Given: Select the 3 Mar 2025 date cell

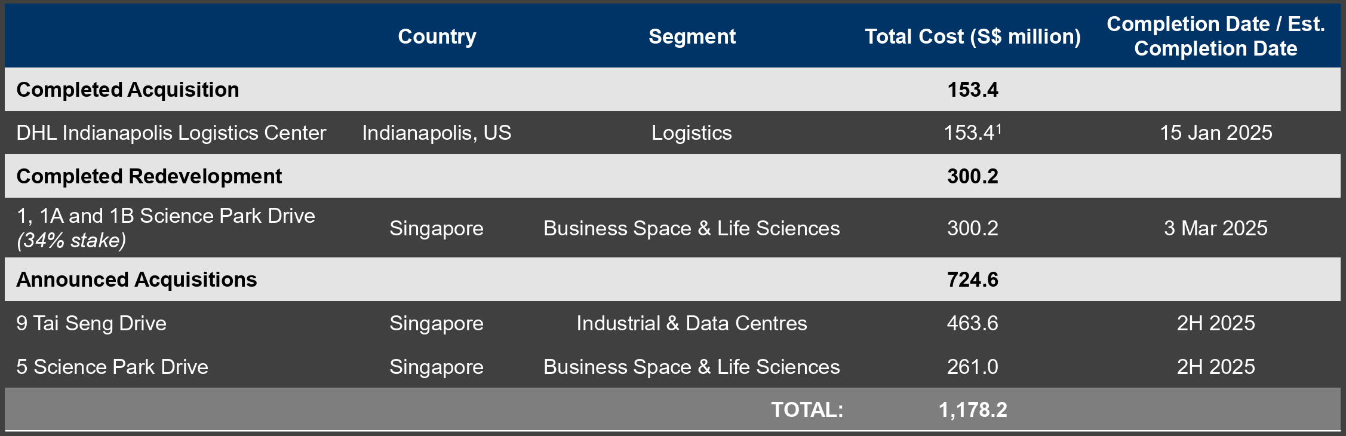Looking at the screenshot, I should tap(1216, 228).
